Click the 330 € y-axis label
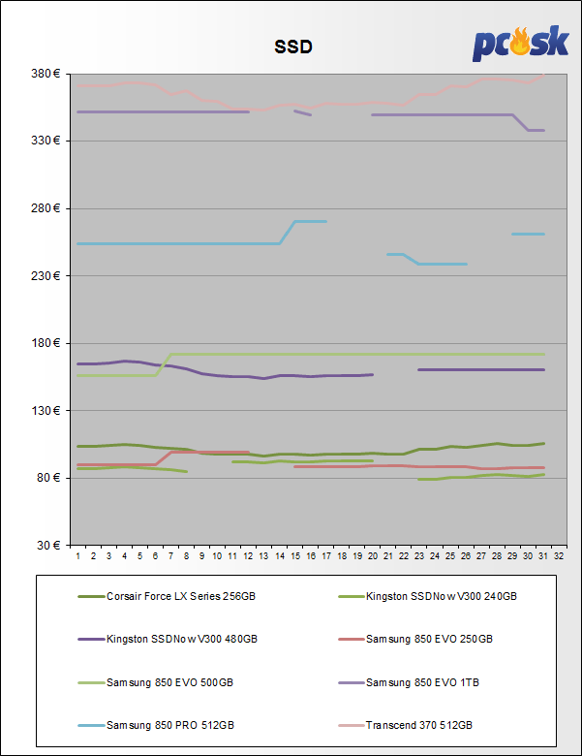Screen dimensions: 582x756 click(46, 141)
